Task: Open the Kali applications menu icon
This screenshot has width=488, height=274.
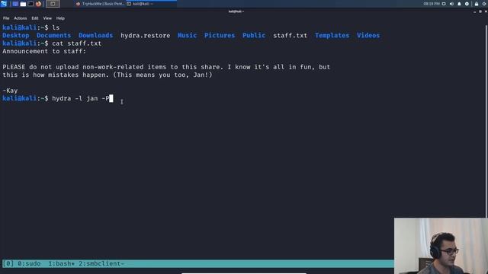Action: click(x=3, y=4)
